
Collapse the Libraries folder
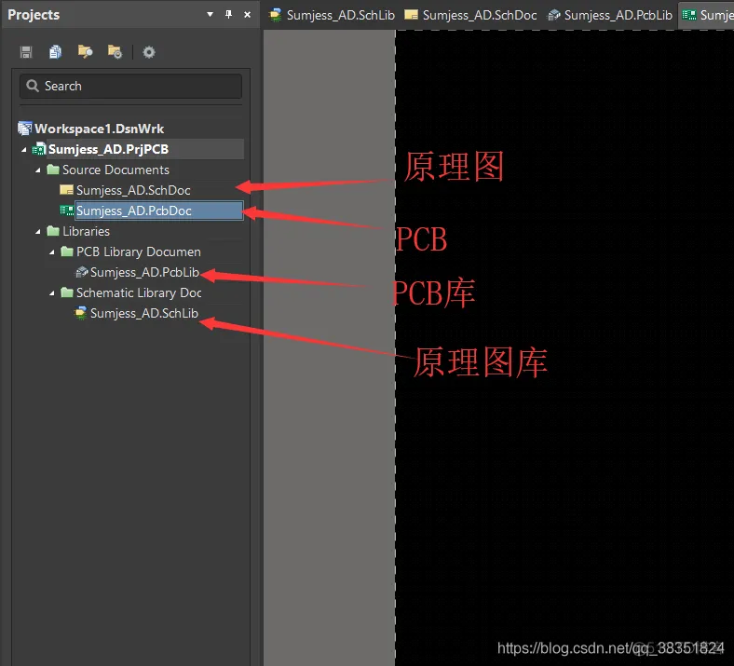click(38, 232)
